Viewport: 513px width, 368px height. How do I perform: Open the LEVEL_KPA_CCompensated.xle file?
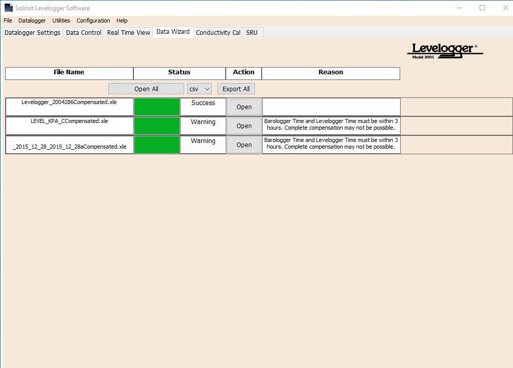244,126
